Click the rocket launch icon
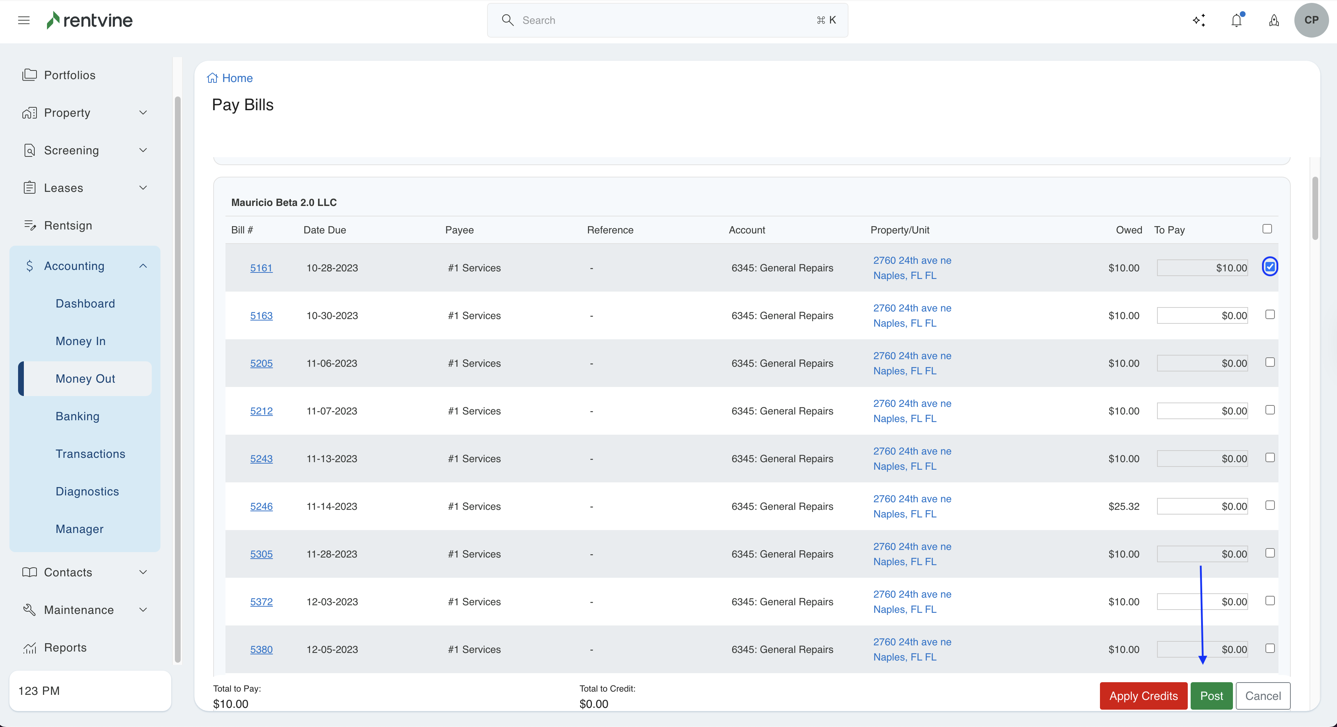Image resolution: width=1337 pixels, height=727 pixels. click(x=1274, y=20)
